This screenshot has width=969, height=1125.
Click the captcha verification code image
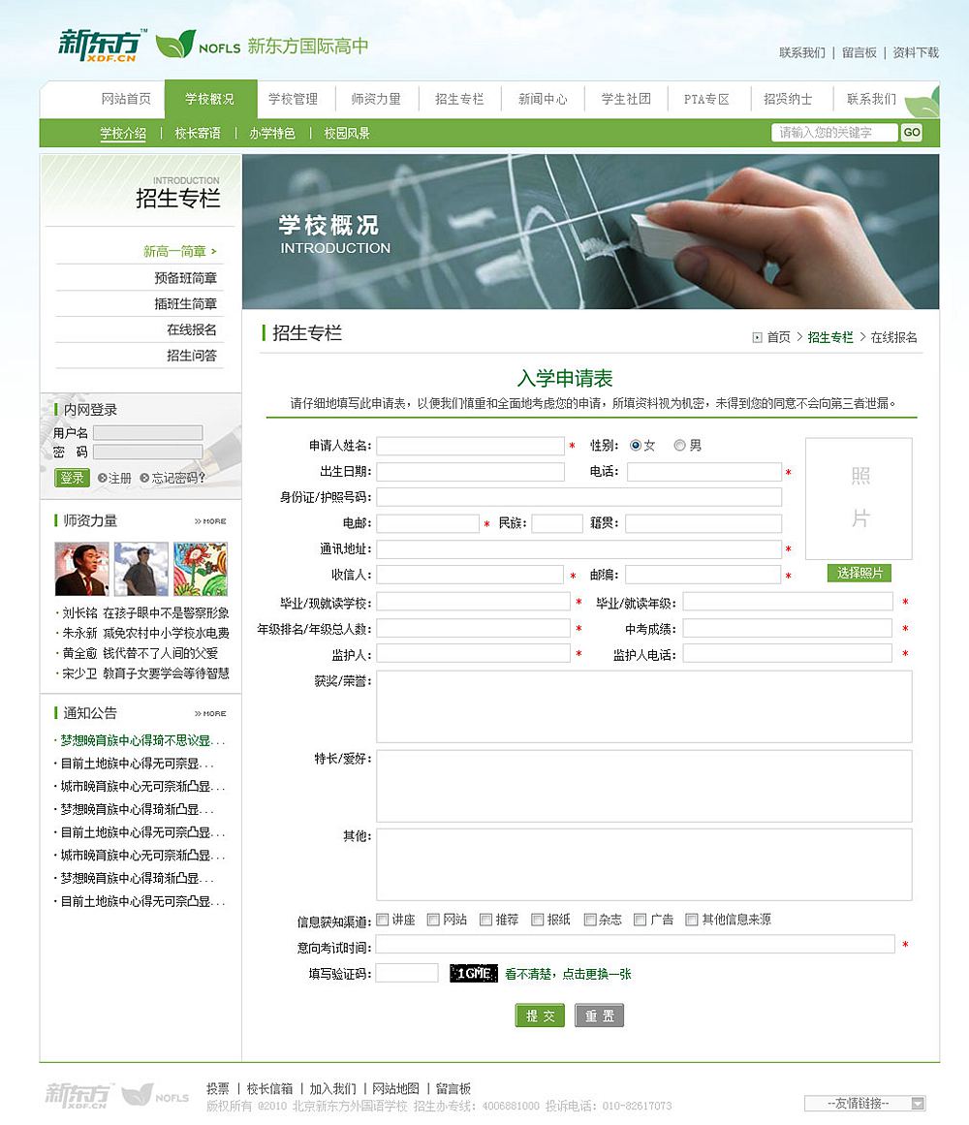tap(472, 973)
